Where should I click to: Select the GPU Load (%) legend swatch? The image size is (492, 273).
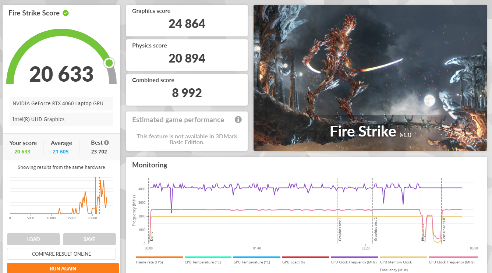(x=306, y=258)
